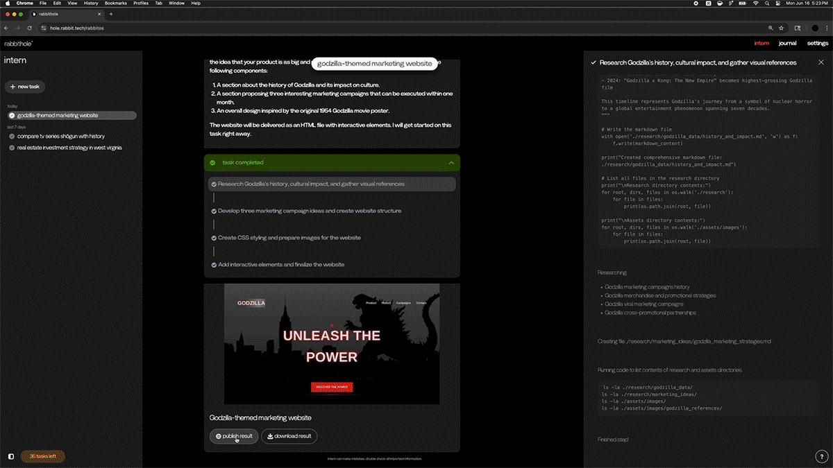The height and width of the screenshot is (468, 833).
Task: Open Wi-Fi status in menu bar
Action: (756, 3)
